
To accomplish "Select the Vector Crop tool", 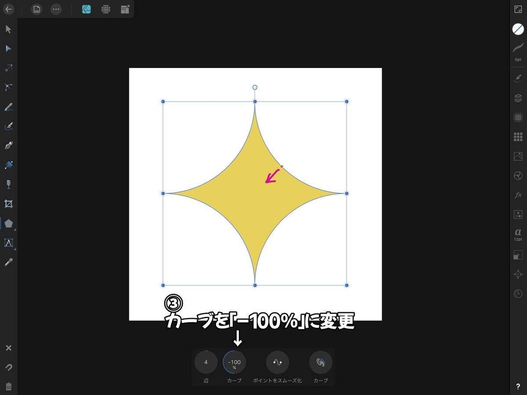I will pos(8,203).
